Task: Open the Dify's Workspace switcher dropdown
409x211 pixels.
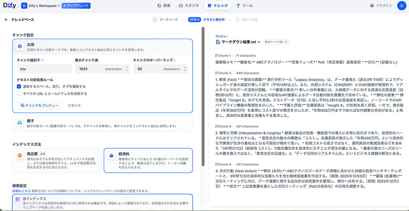Action: 40,6
